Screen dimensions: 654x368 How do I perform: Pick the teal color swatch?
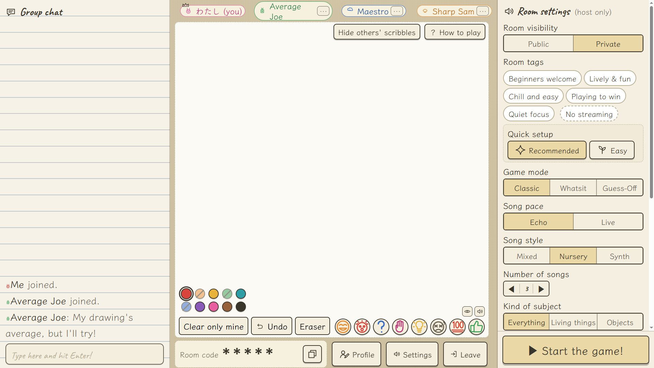tap(241, 294)
